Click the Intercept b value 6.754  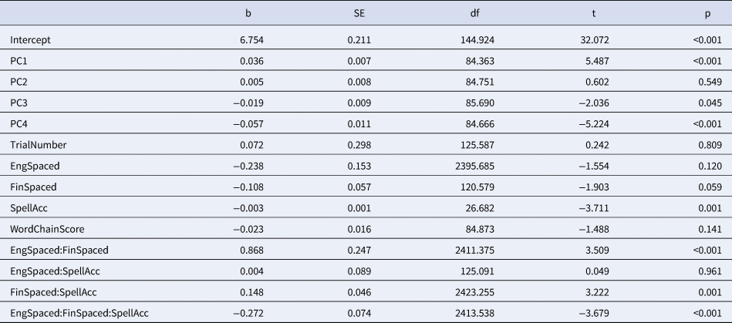click(251, 40)
